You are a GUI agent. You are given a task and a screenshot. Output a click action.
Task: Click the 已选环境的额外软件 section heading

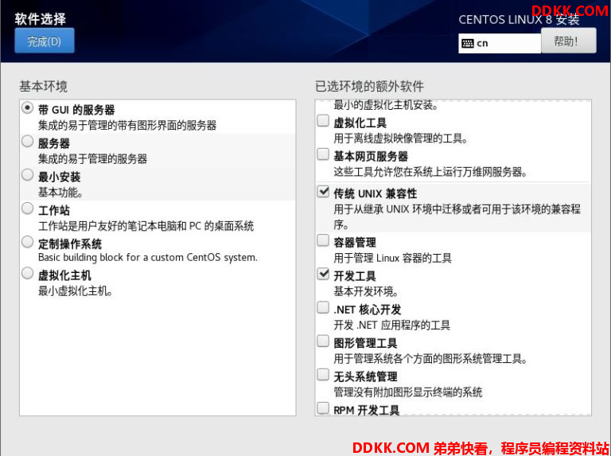369,86
